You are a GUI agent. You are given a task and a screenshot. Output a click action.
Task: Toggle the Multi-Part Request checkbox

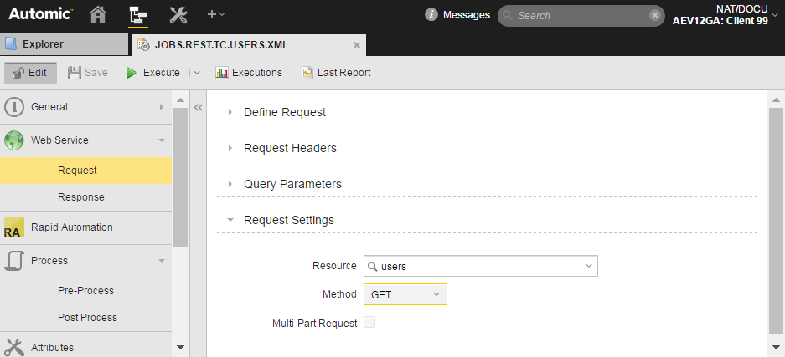[x=369, y=323]
